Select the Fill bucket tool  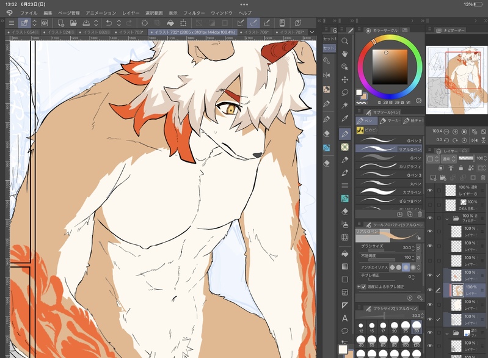point(345,254)
